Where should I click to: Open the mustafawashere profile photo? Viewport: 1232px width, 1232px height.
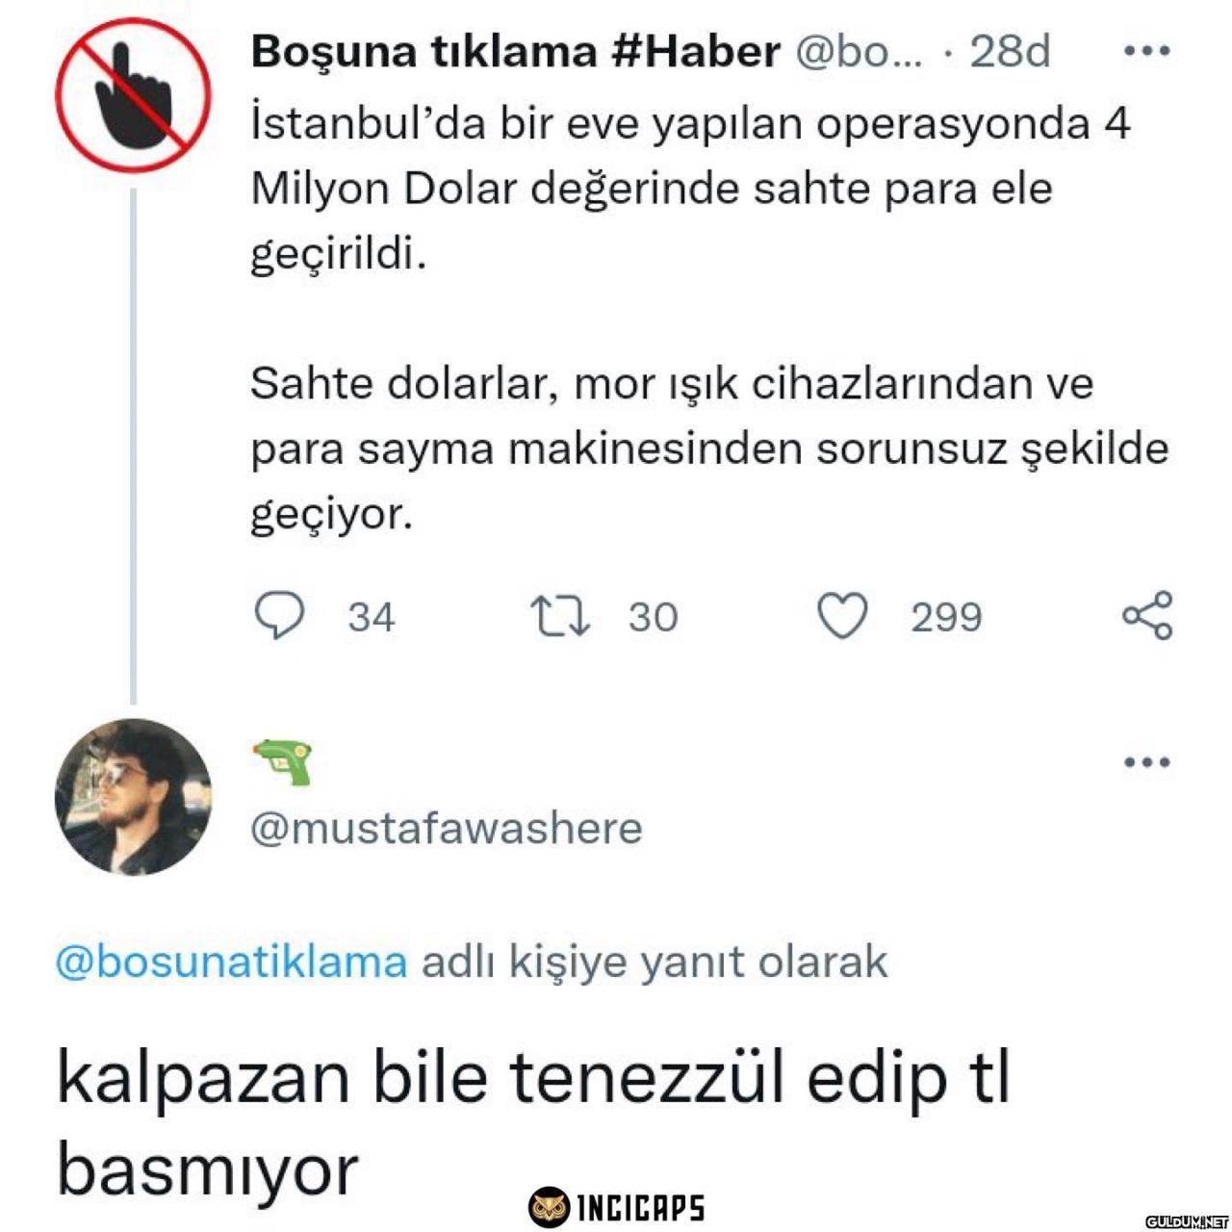[133, 797]
